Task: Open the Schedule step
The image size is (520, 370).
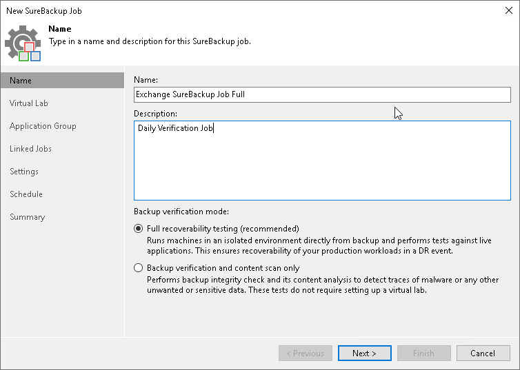Action: (26, 194)
